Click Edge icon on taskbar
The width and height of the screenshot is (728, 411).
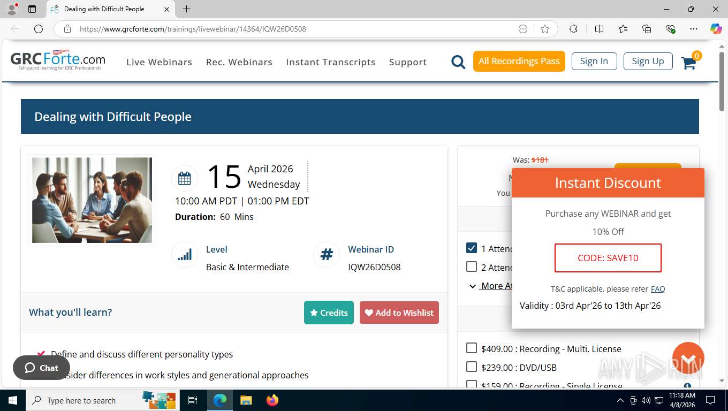tap(220, 400)
